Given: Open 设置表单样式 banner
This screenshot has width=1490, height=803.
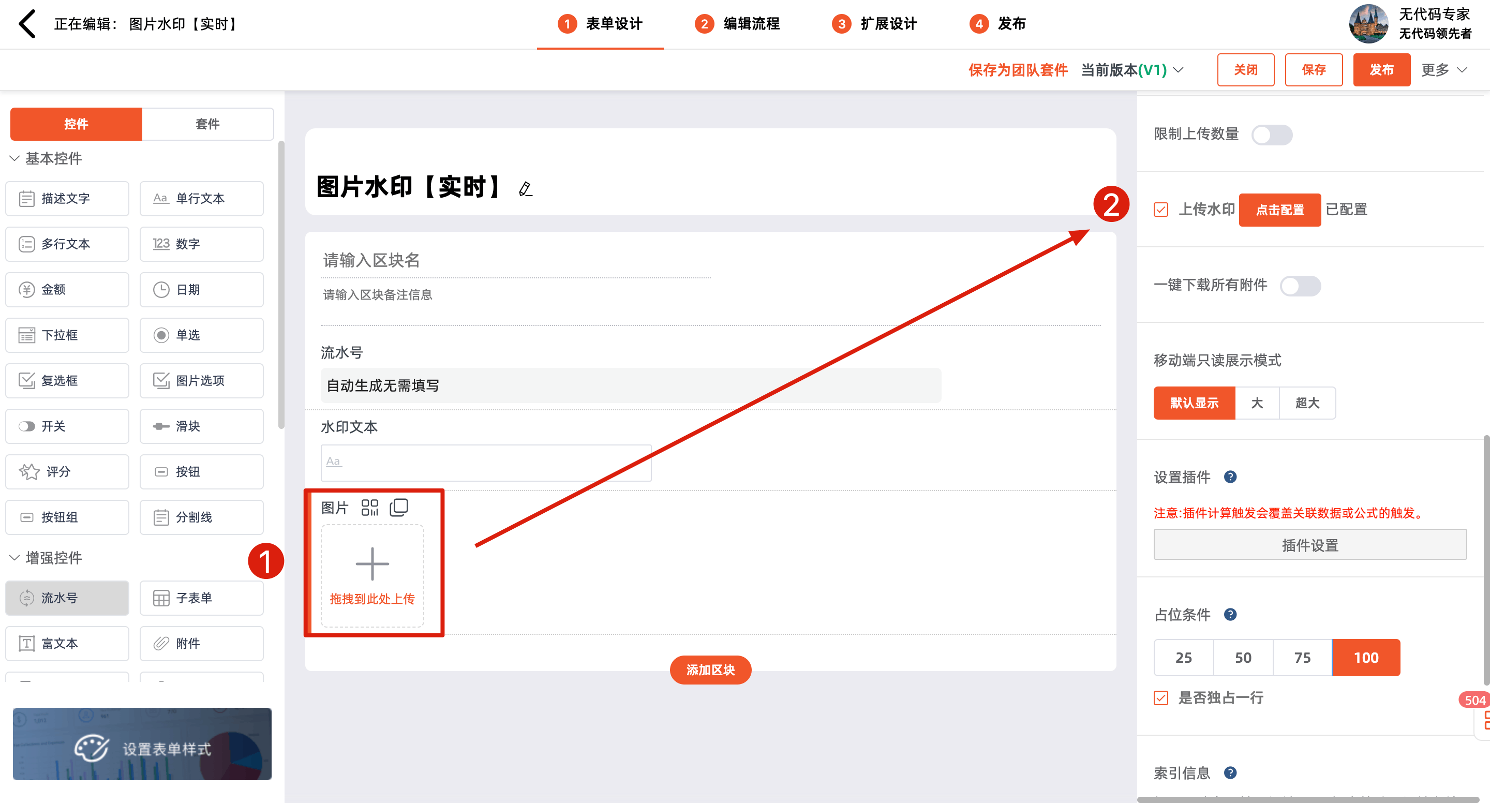Looking at the screenshot, I should pos(142,743).
